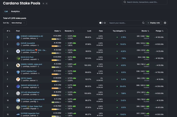
Task: Click the Zetetic pool logo
Action: 18,79
